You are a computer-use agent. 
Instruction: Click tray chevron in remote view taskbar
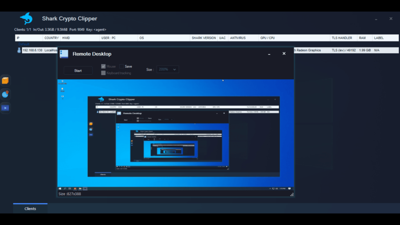[x=270, y=189]
